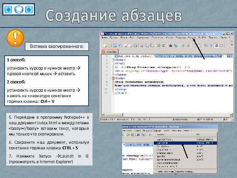Viewport: 237px width, 178px height.
Task: Click green Undo icon in upper Notepad++ toolbar
Action: (x=159, y=45)
